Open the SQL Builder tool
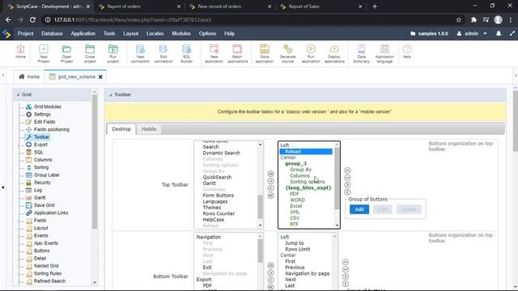518x291 pixels. 187,54
